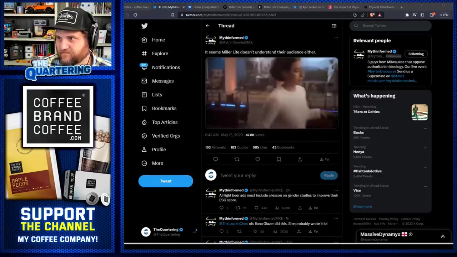Click the Following button for Mythinformed
This screenshot has height=257, width=457.
point(416,54)
